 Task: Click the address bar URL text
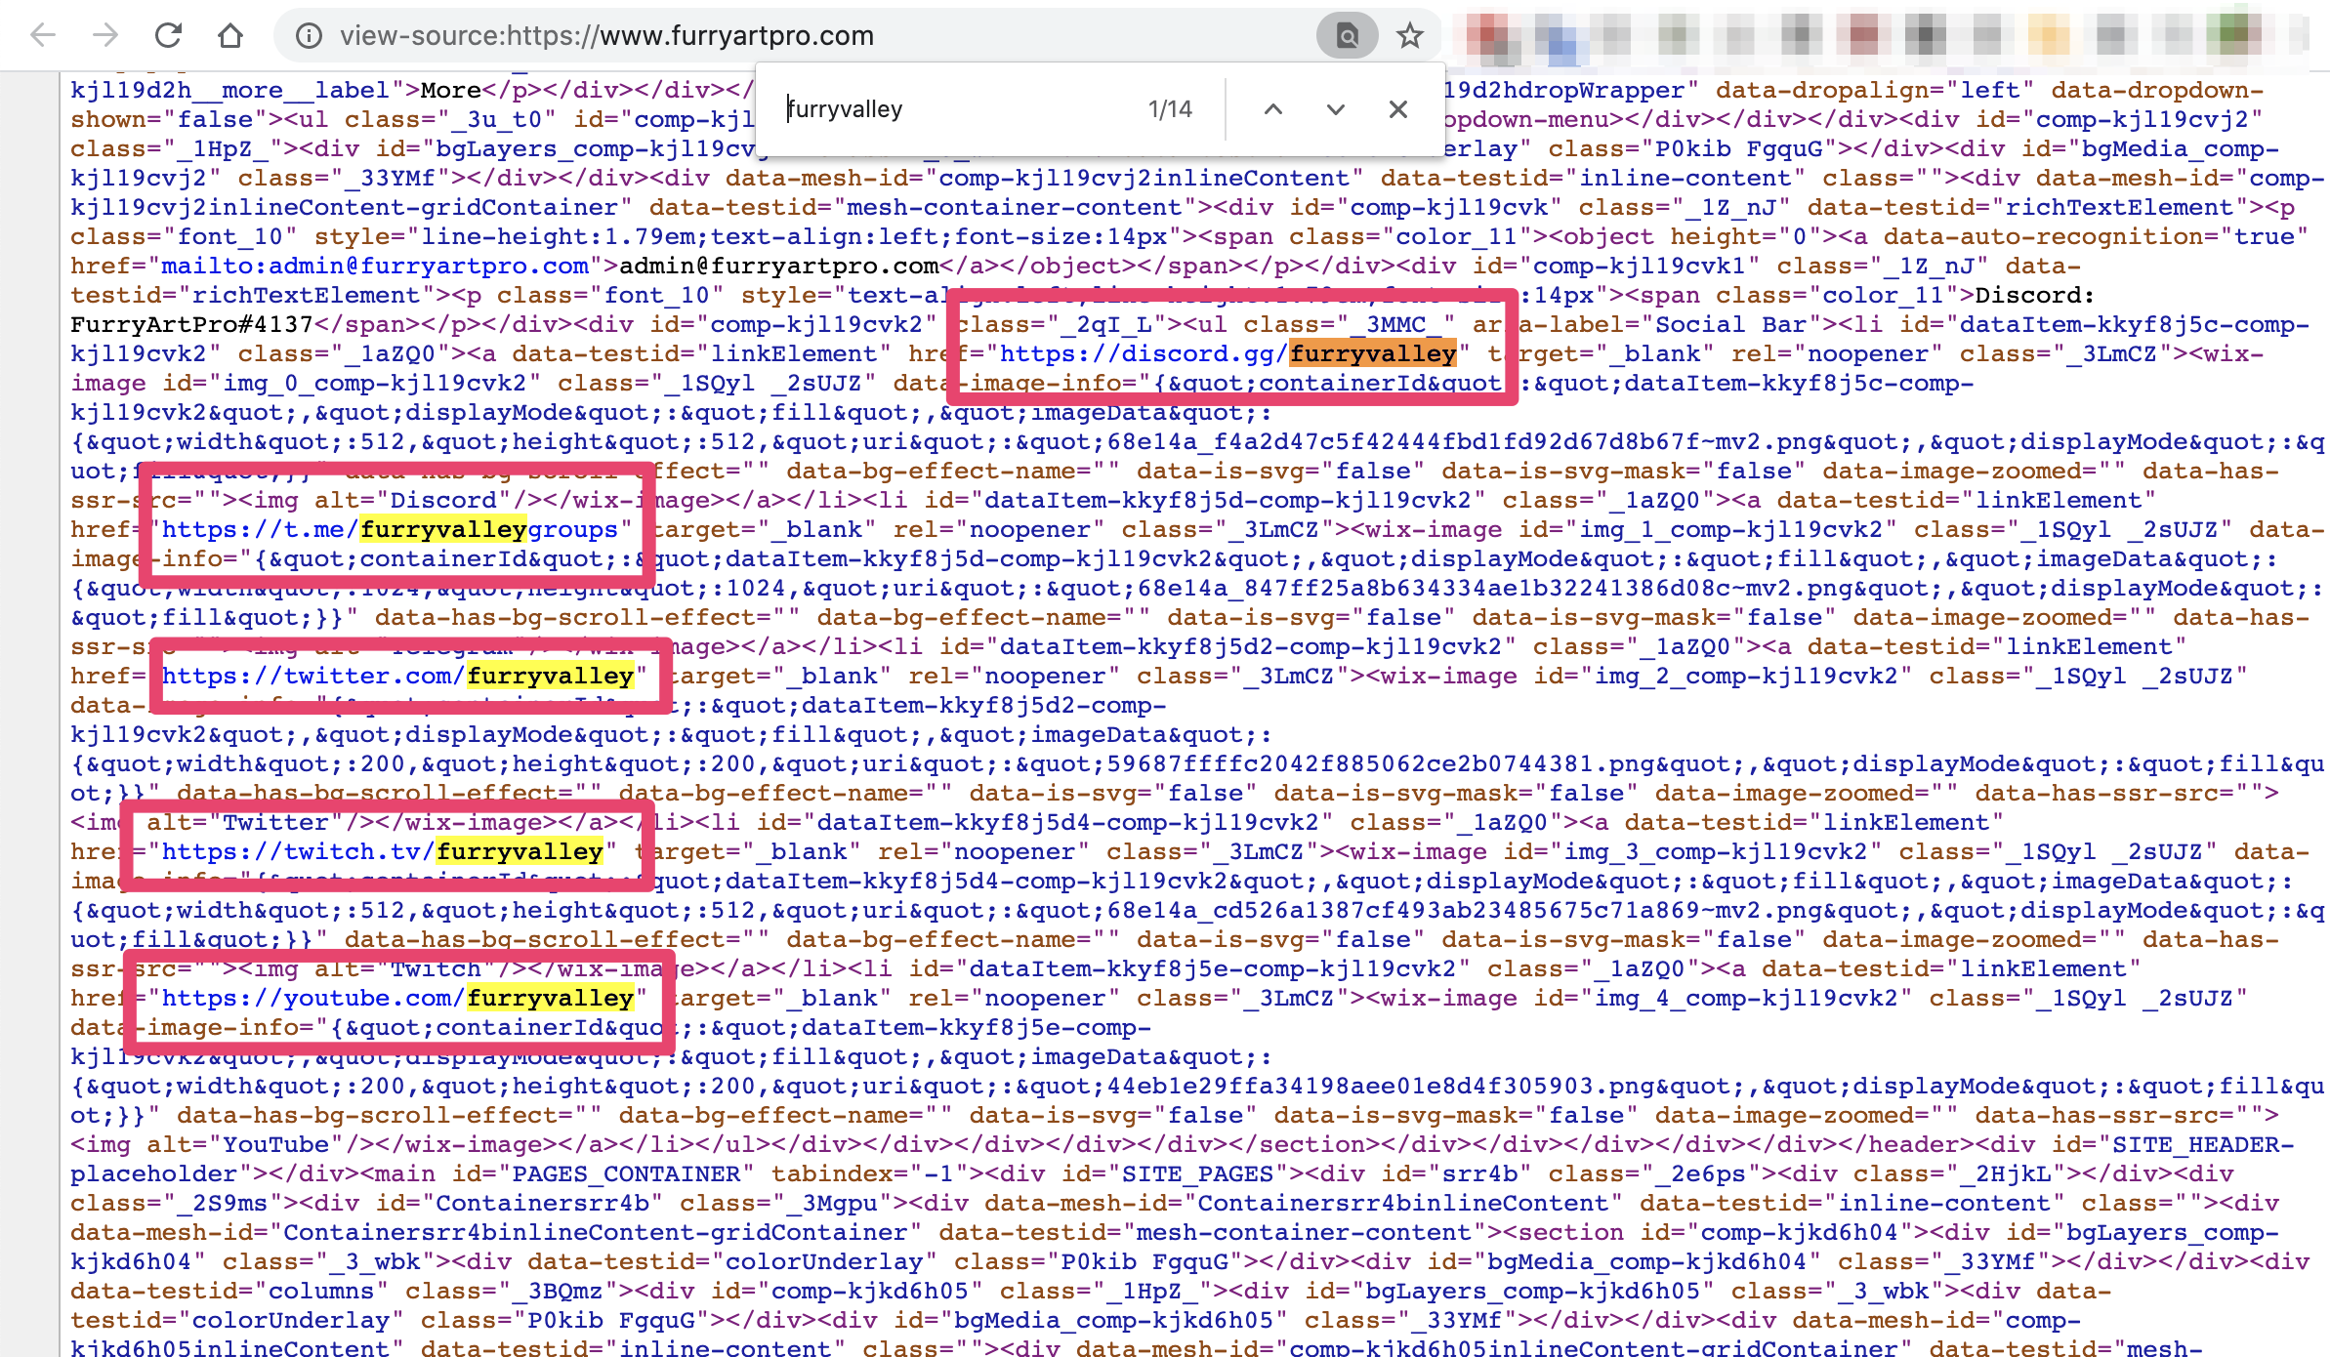[606, 36]
